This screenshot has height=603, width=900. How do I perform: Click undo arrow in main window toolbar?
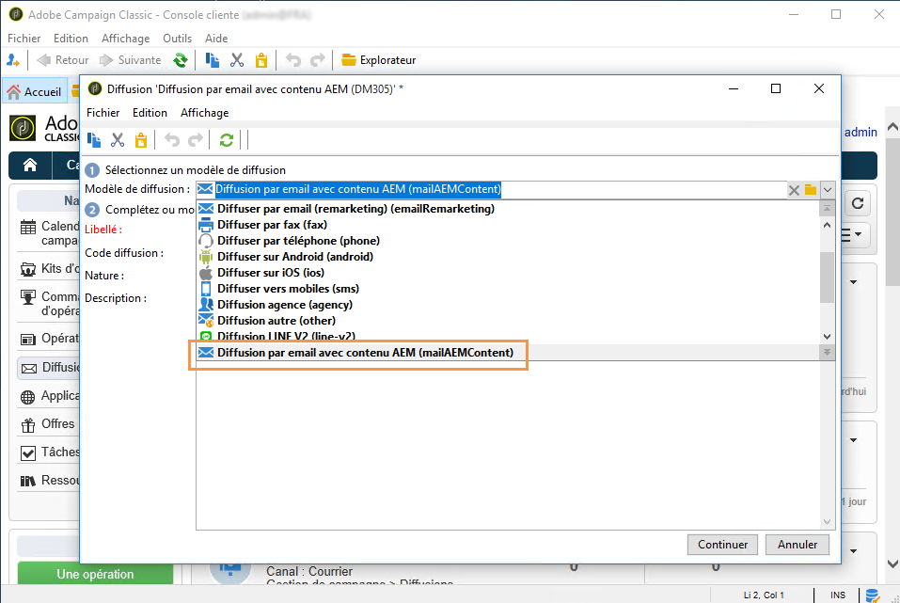[293, 60]
